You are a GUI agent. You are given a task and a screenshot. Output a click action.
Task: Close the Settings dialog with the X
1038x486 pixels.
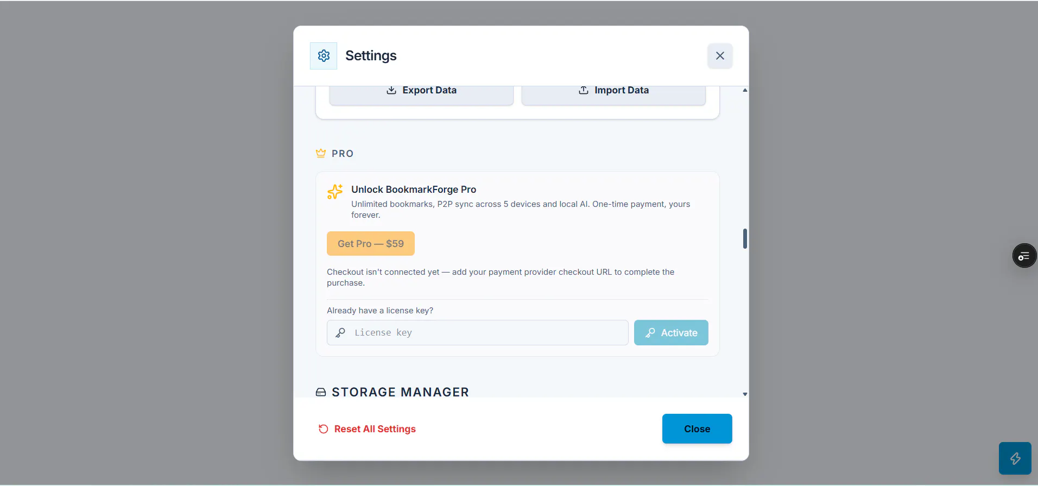pos(720,56)
